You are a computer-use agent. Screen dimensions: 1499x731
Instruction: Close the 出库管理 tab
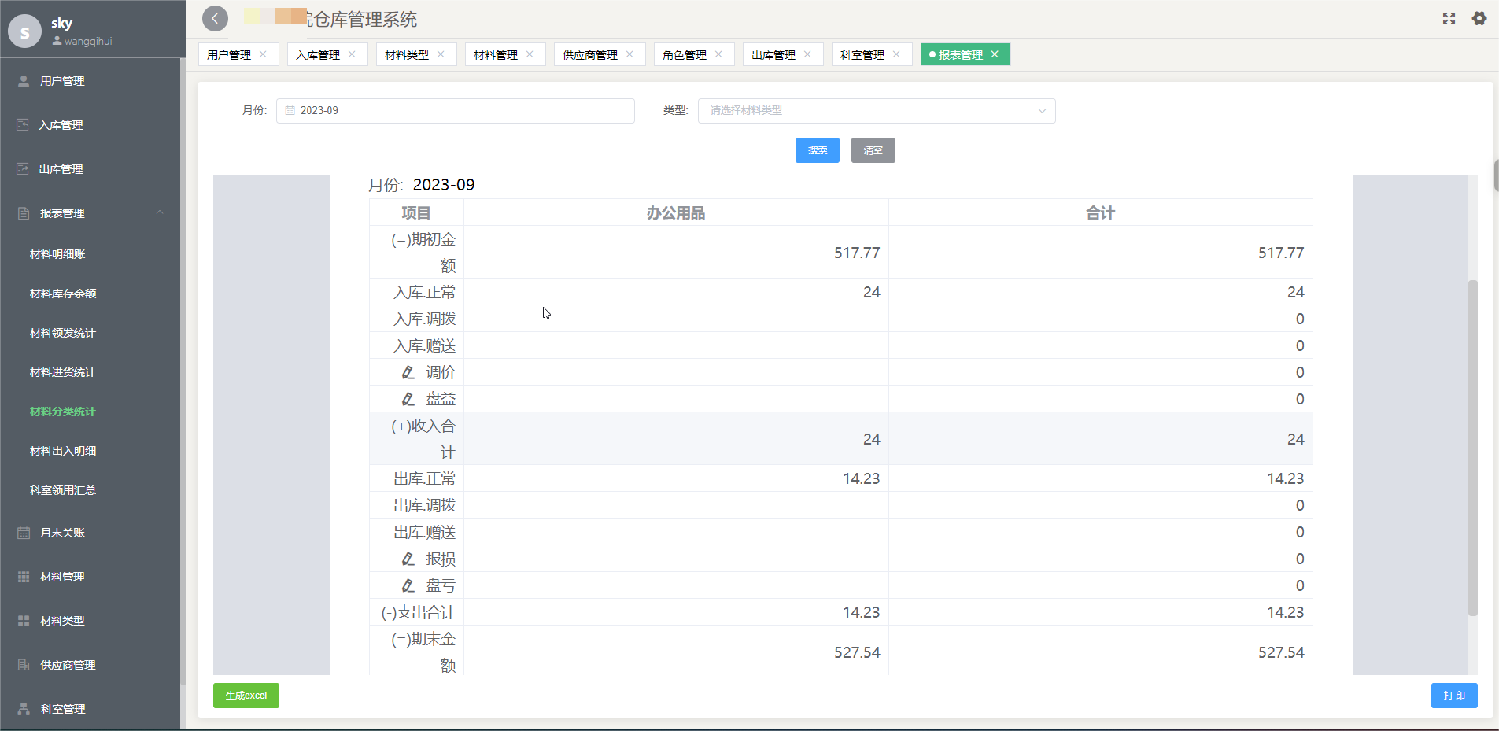[x=807, y=54]
